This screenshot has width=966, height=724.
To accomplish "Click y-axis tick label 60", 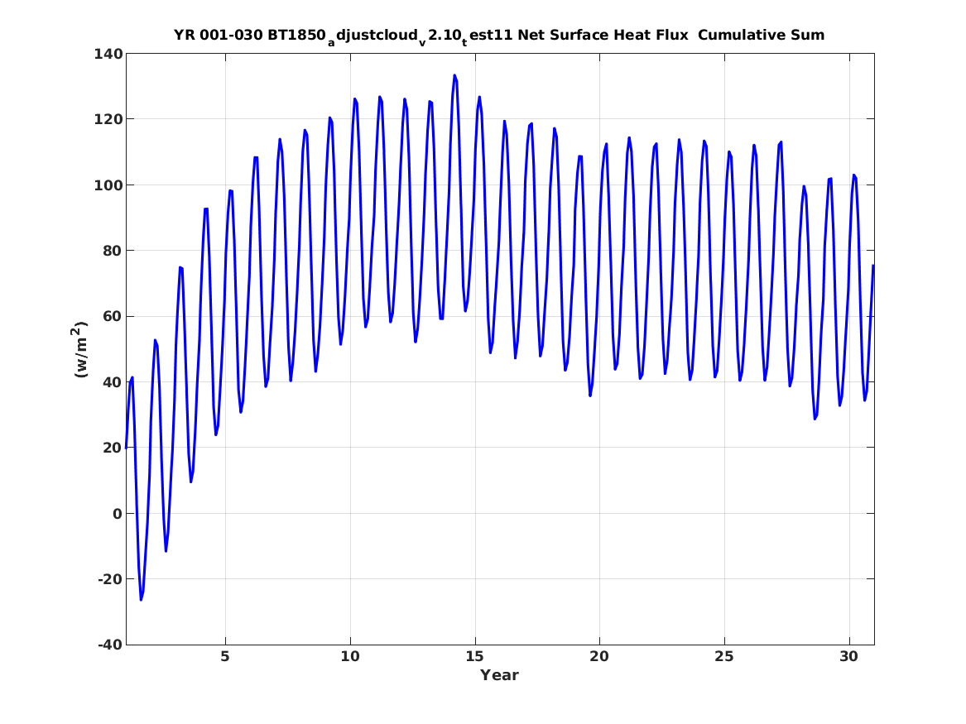I will click(x=113, y=316).
